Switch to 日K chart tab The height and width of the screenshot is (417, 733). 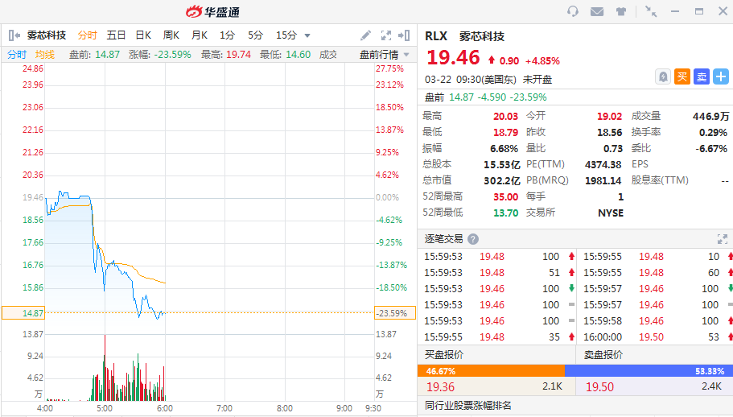[x=143, y=35]
